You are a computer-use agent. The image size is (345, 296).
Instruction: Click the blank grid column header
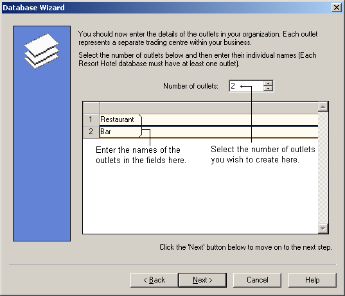[x=209, y=108]
